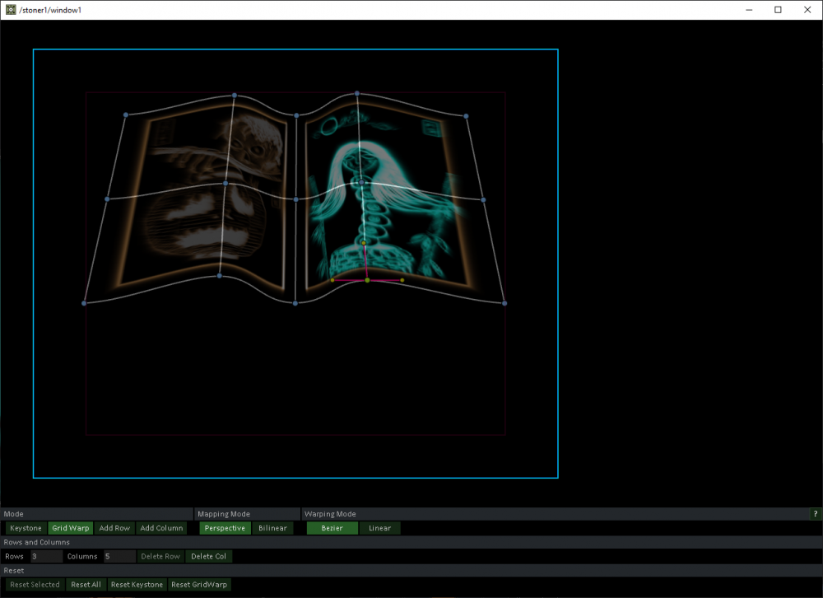Choose Bezier warping mode
823x598 pixels.
(332, 528)
